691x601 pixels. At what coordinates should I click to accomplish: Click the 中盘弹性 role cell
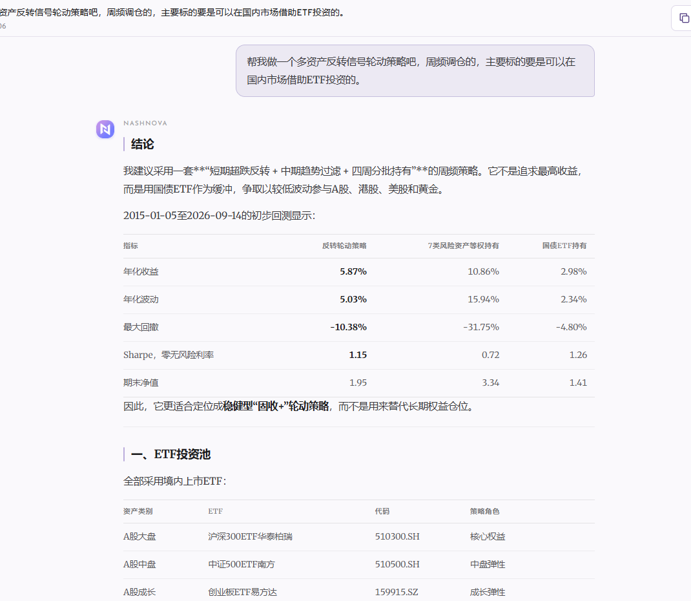(488, 564)
